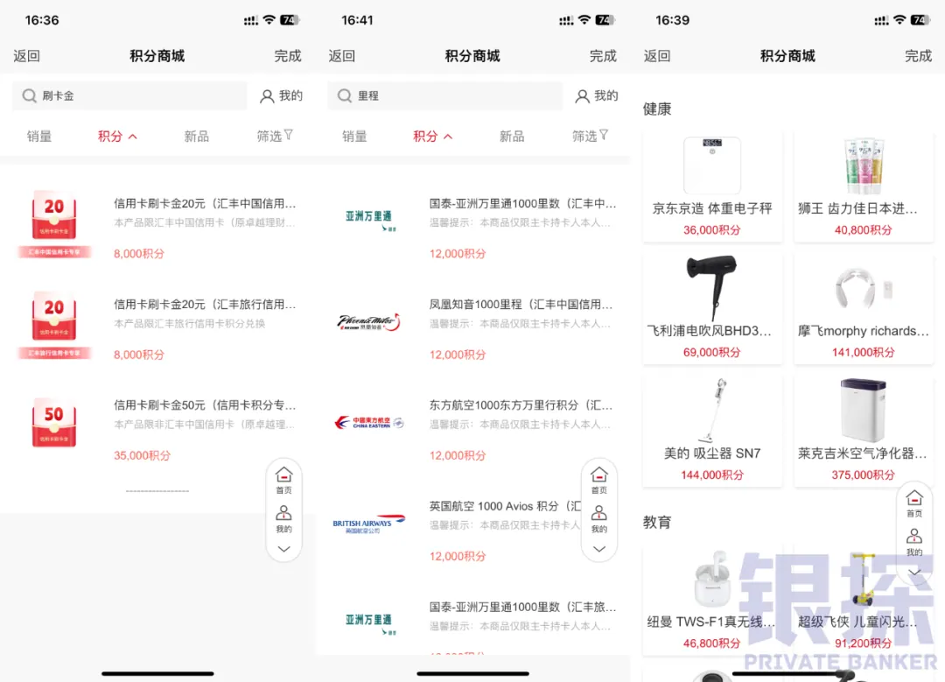Image resolution: width=945 pixels, height=682 pixels.
Task: Tap the 教育 category heading
Action: pyautogui.click(x=657, y=522)
